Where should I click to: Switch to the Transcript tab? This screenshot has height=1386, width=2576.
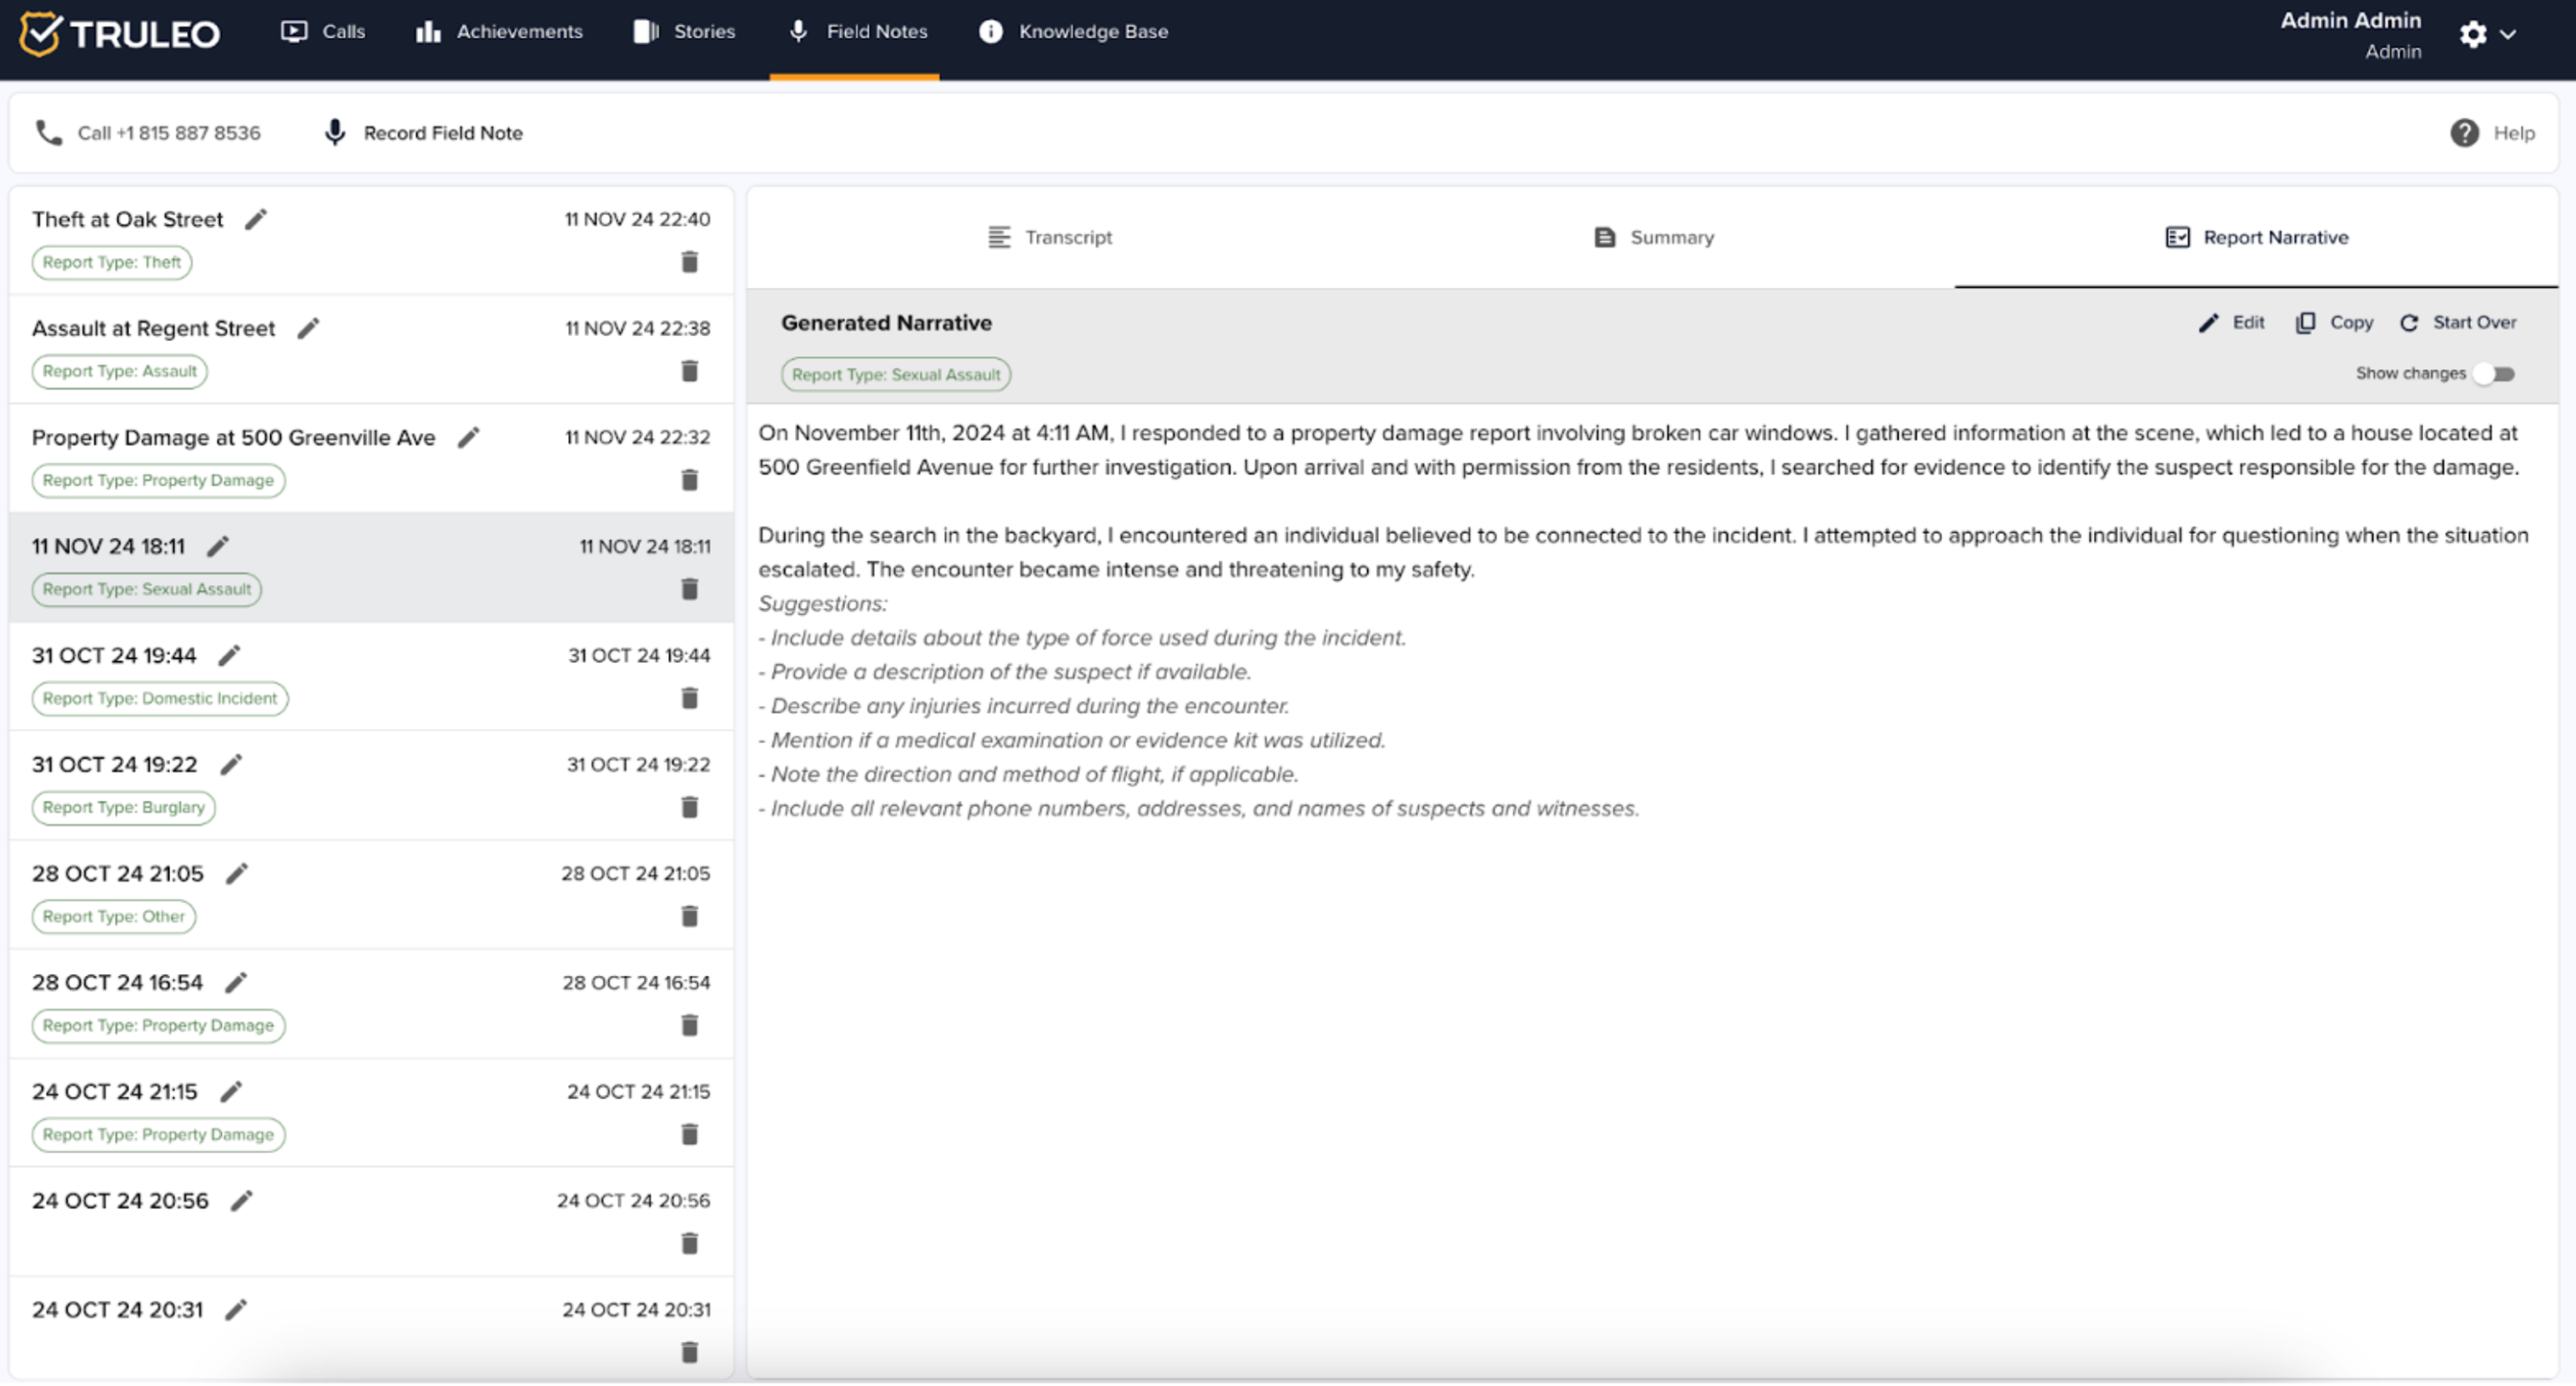(x=1049, y=237)
